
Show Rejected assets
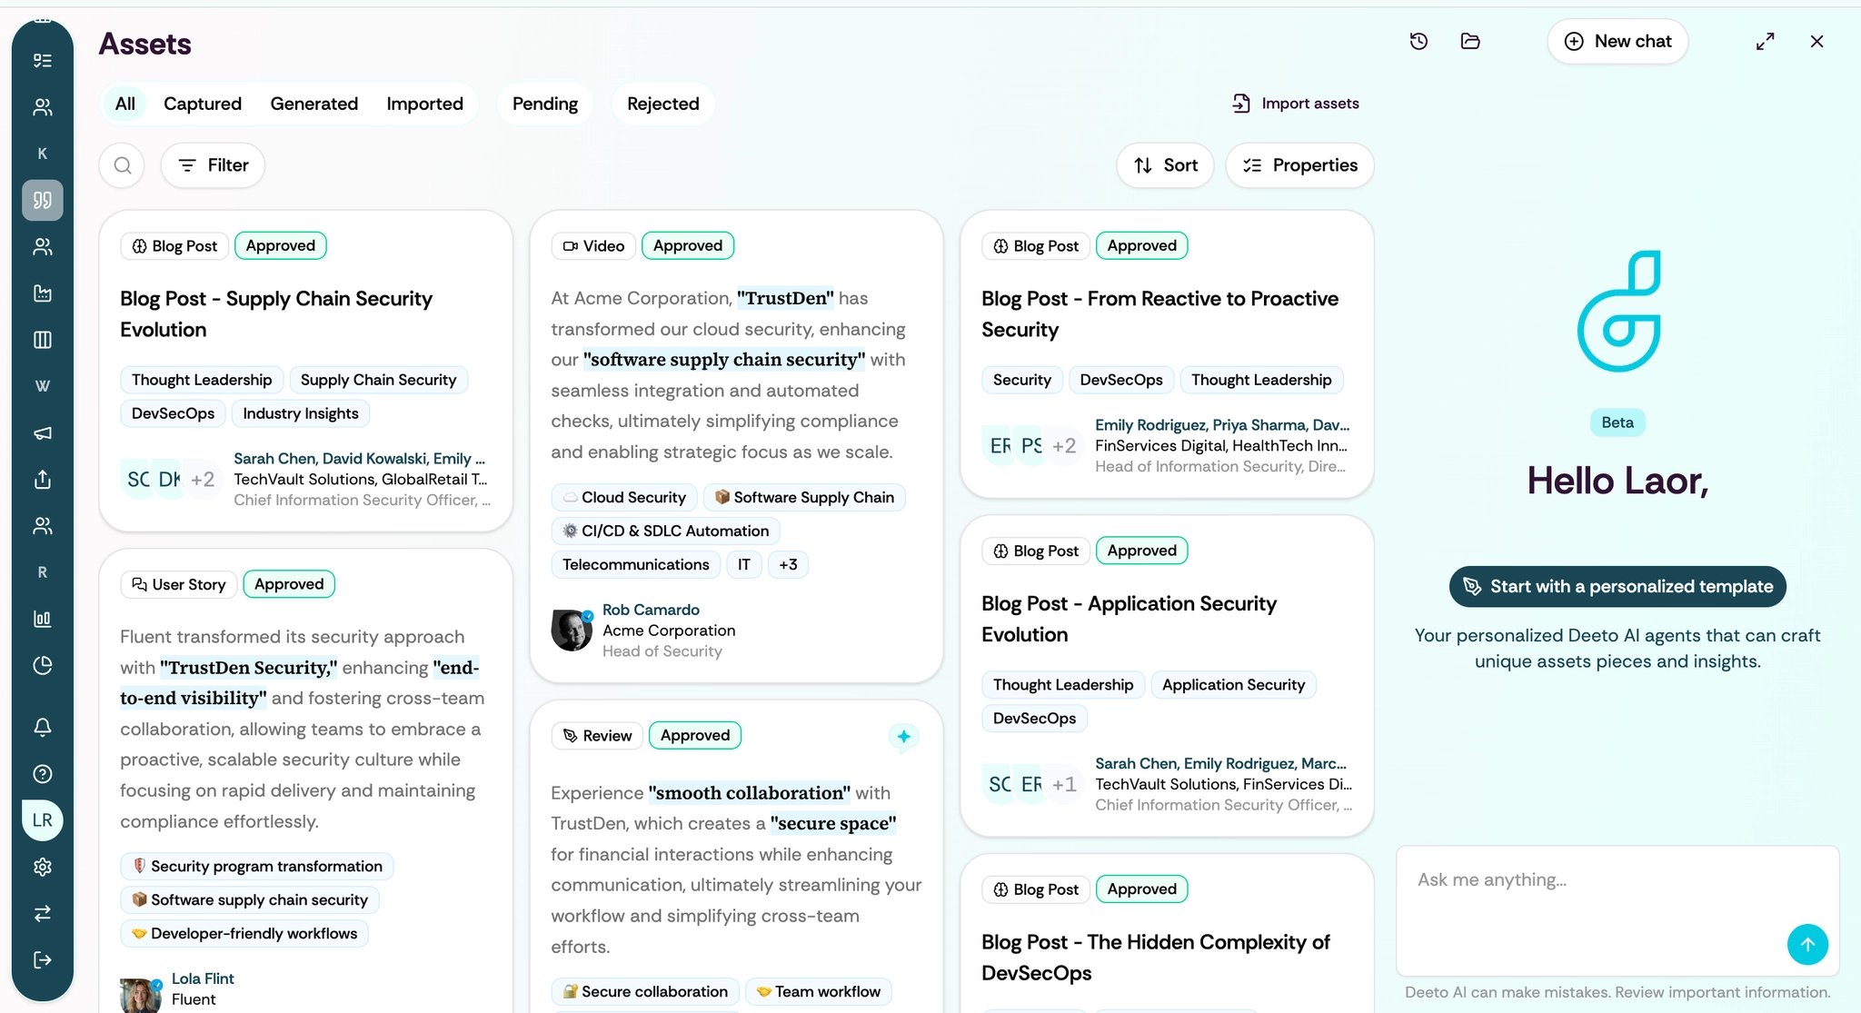(x=663, y=104)
